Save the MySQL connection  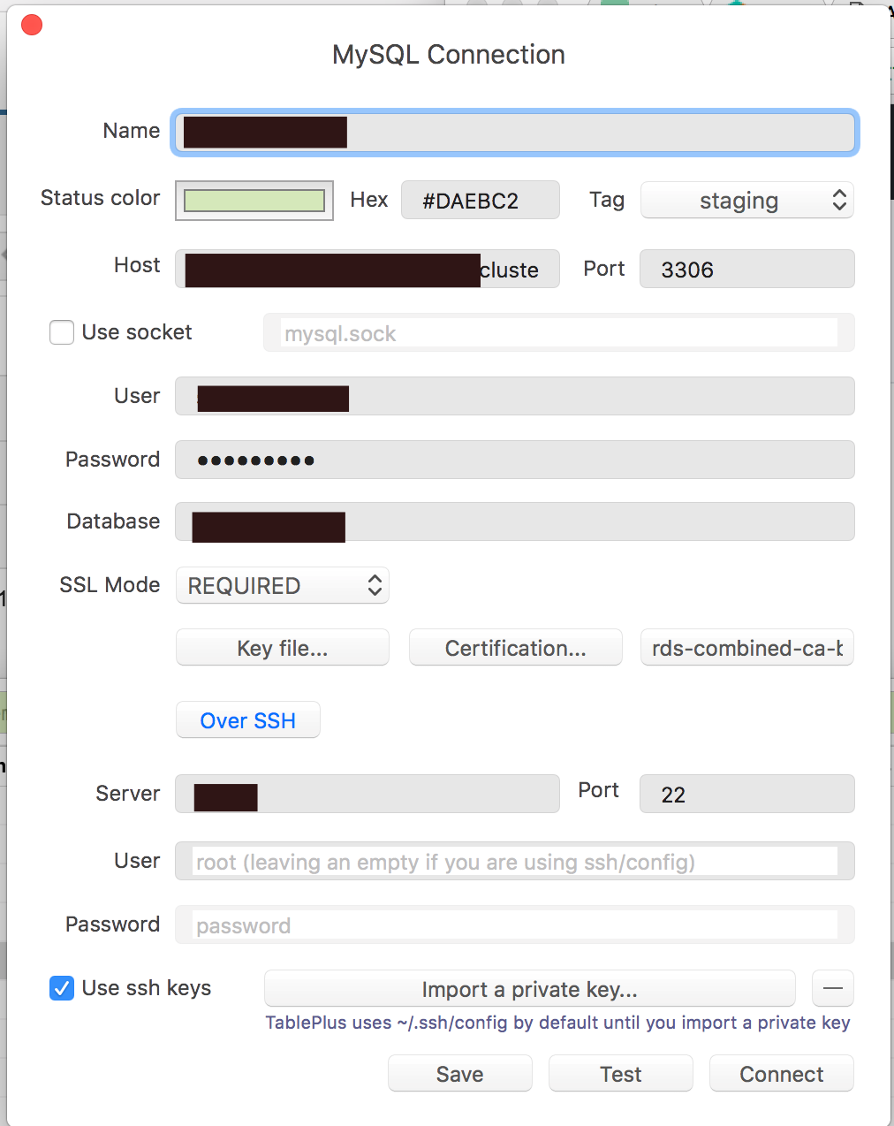click(x=459, y=1073)
